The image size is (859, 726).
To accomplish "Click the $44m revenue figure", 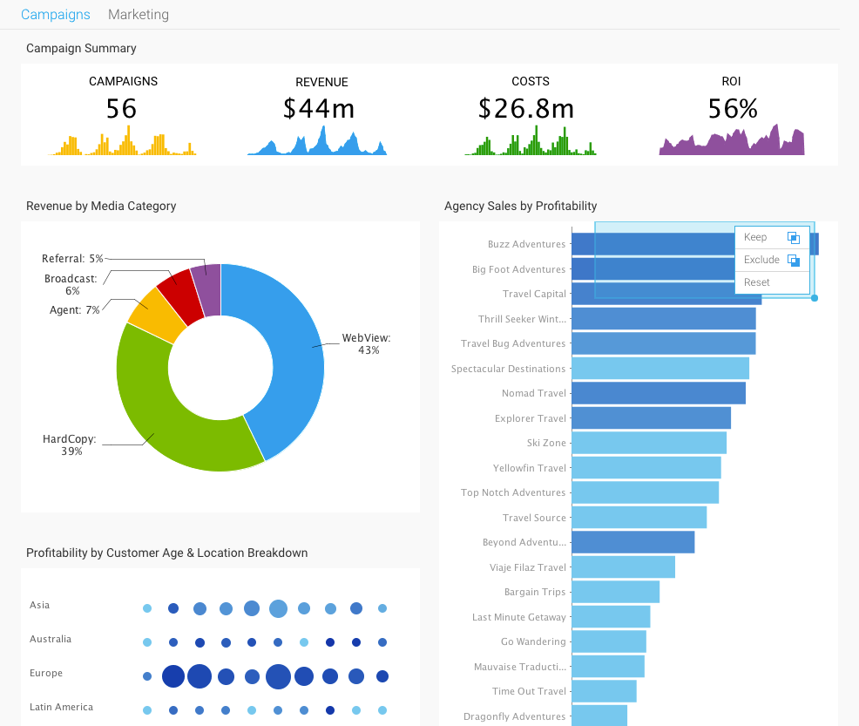I will [x=319, y=108].
